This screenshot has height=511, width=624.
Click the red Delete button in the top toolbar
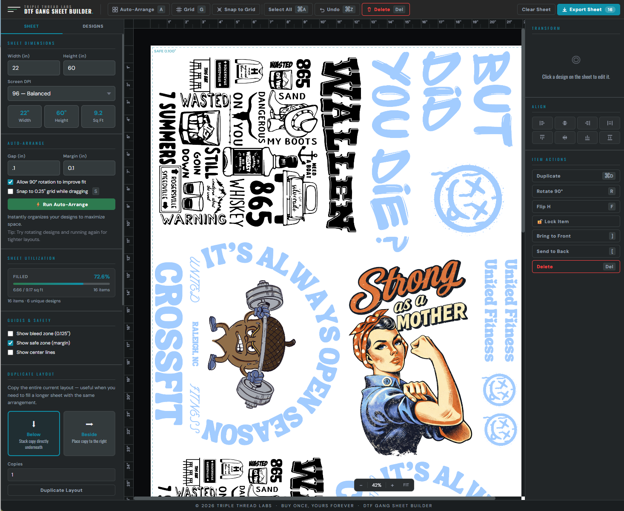(385, 9)
